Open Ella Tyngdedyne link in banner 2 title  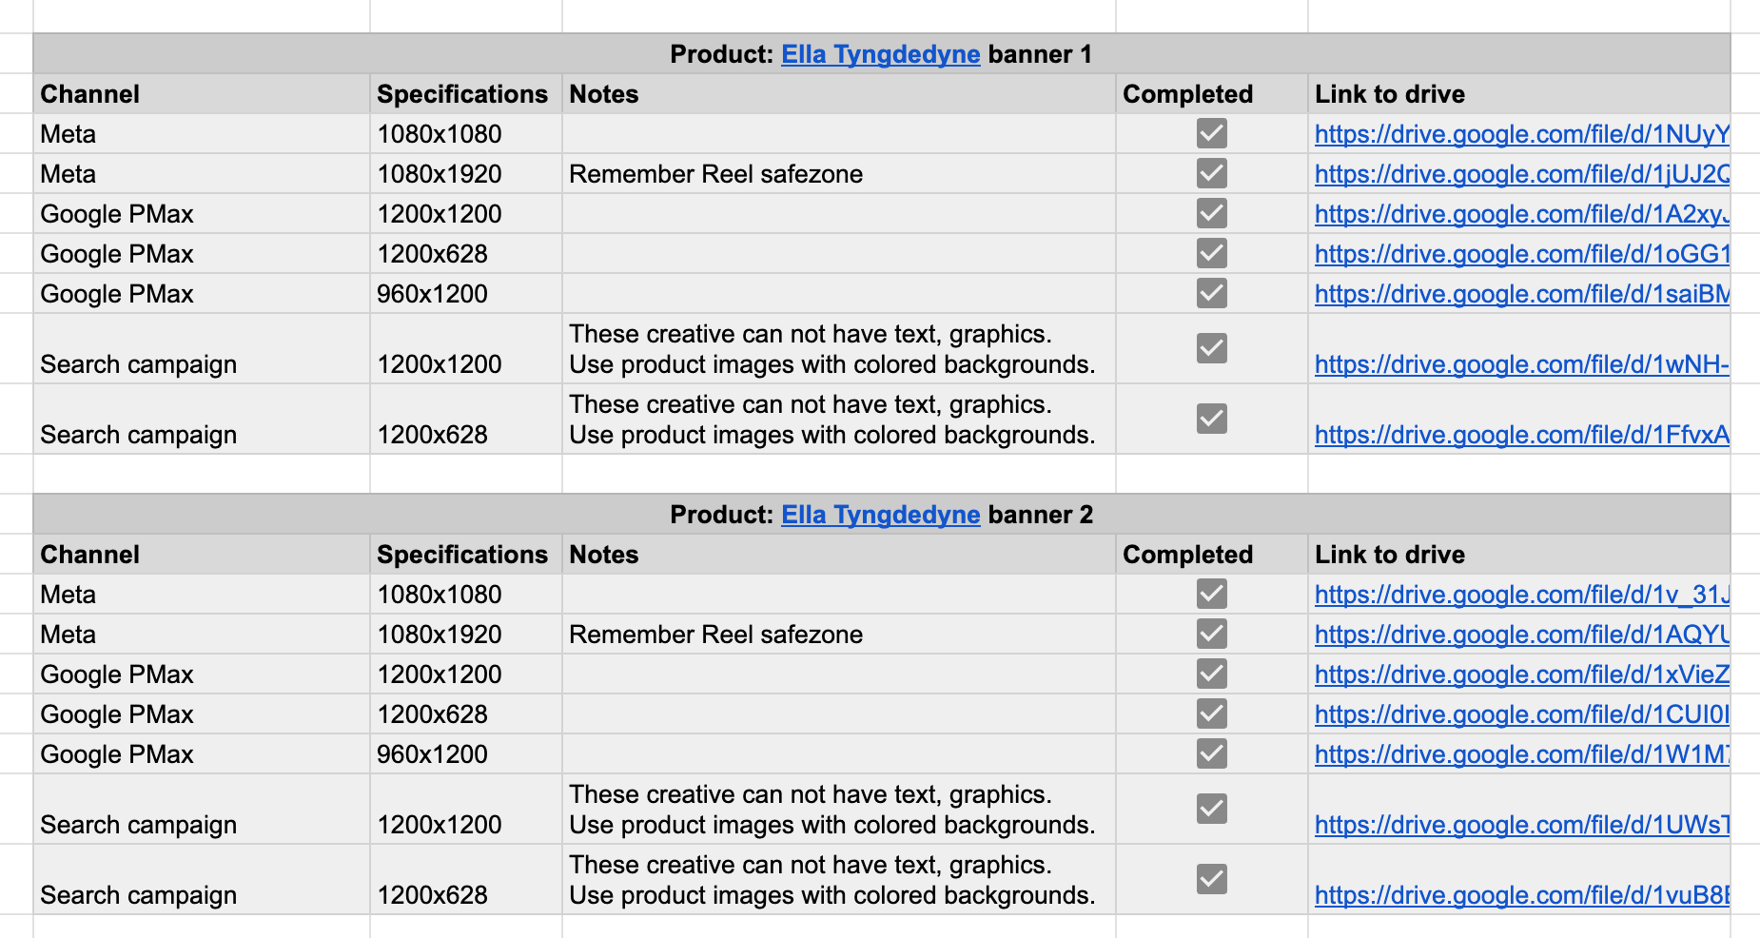click(x=880, y=515)
